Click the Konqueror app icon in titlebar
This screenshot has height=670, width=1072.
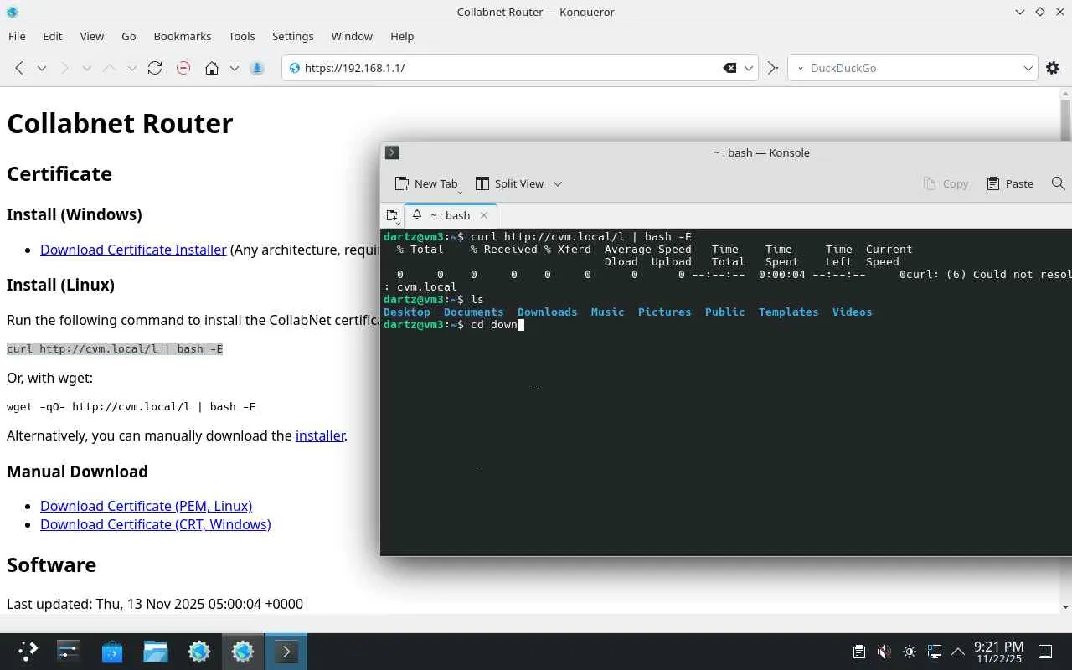pyautogui.click(x=12, y=12)
